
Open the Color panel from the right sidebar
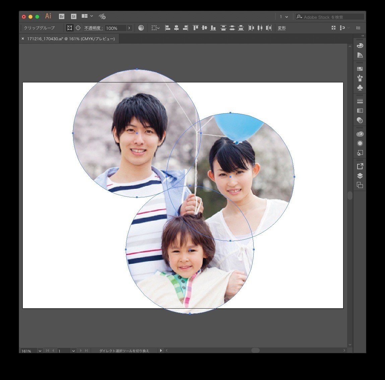click(x=360, y=45)
